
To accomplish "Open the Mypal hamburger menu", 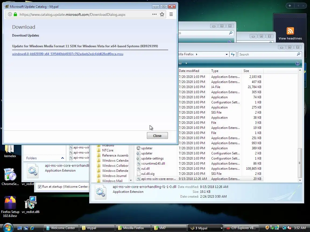I will point(171,14).
